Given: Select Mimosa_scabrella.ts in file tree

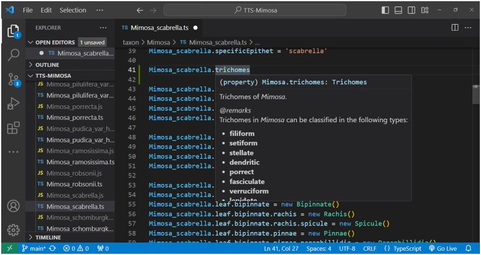Looking at the screenshot, I should point(70,206).
